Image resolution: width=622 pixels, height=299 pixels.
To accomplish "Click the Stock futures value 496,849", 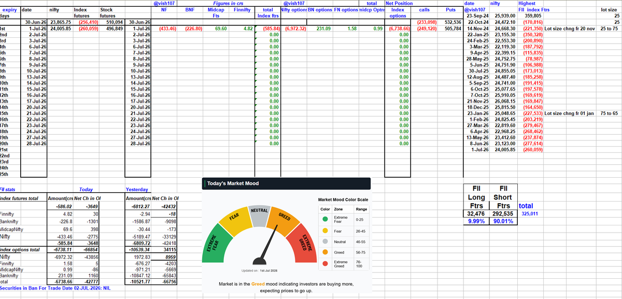I will (115, 29).
